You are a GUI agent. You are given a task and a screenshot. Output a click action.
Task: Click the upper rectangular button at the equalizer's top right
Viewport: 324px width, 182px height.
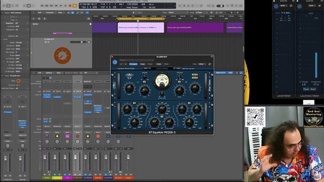[194, 75]
